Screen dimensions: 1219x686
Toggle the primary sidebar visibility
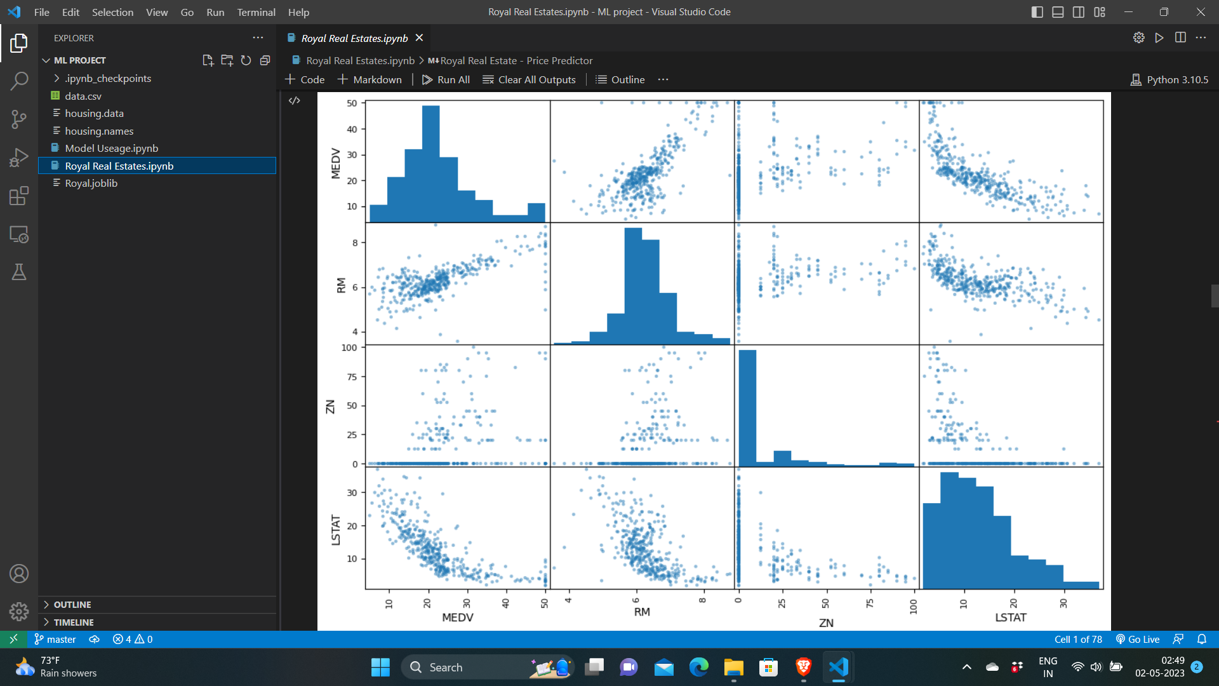coord(1037,11)
